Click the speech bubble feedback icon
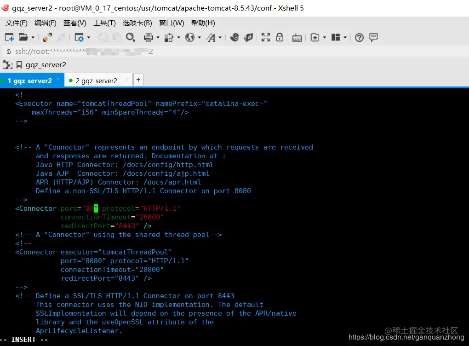Image resolution: width=469 pixels, height=346 pixels. 373,37
